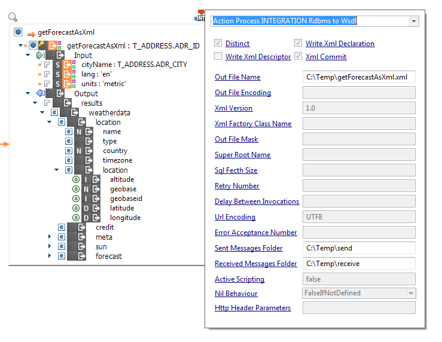Toggle the Distinct checkbox
The height and width of the screenshot is (342, 442).
218,43
